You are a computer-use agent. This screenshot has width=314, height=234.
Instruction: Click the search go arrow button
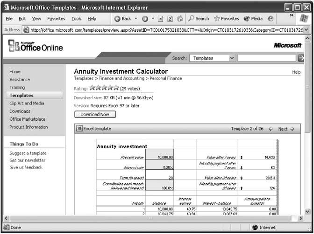coord(301,58)
